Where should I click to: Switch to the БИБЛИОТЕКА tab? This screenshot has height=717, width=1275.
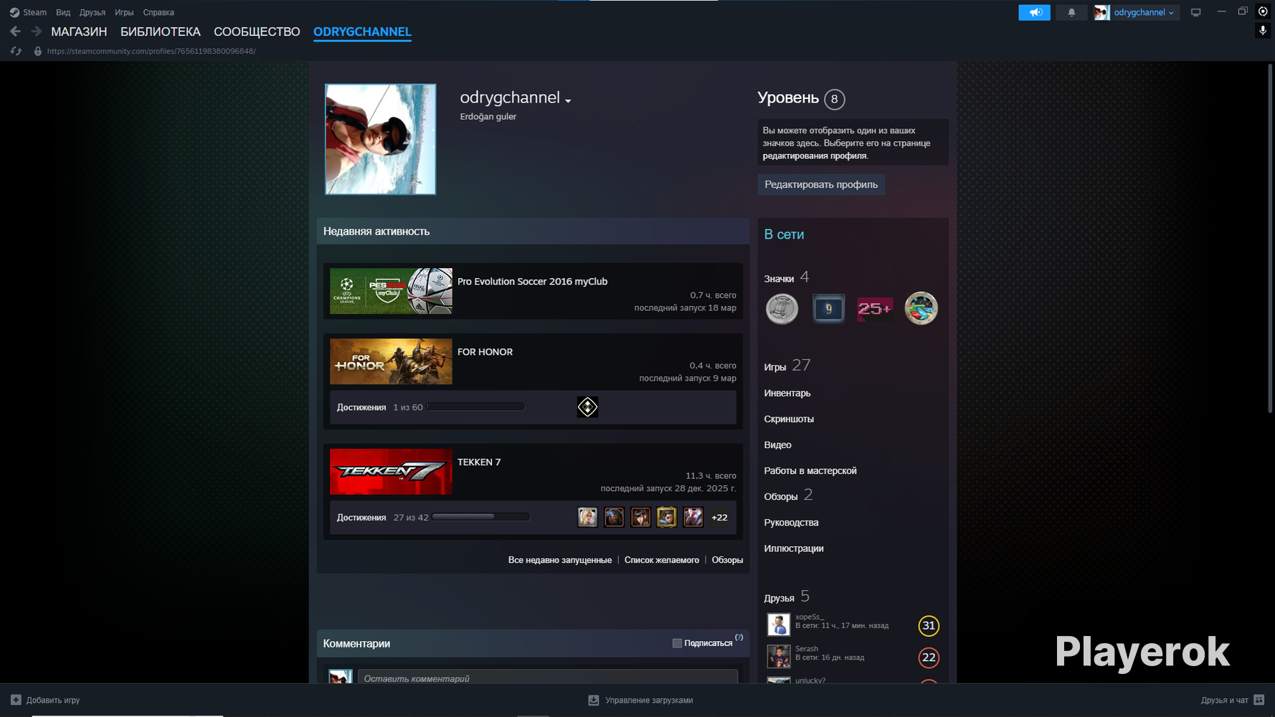pos(161,32)
